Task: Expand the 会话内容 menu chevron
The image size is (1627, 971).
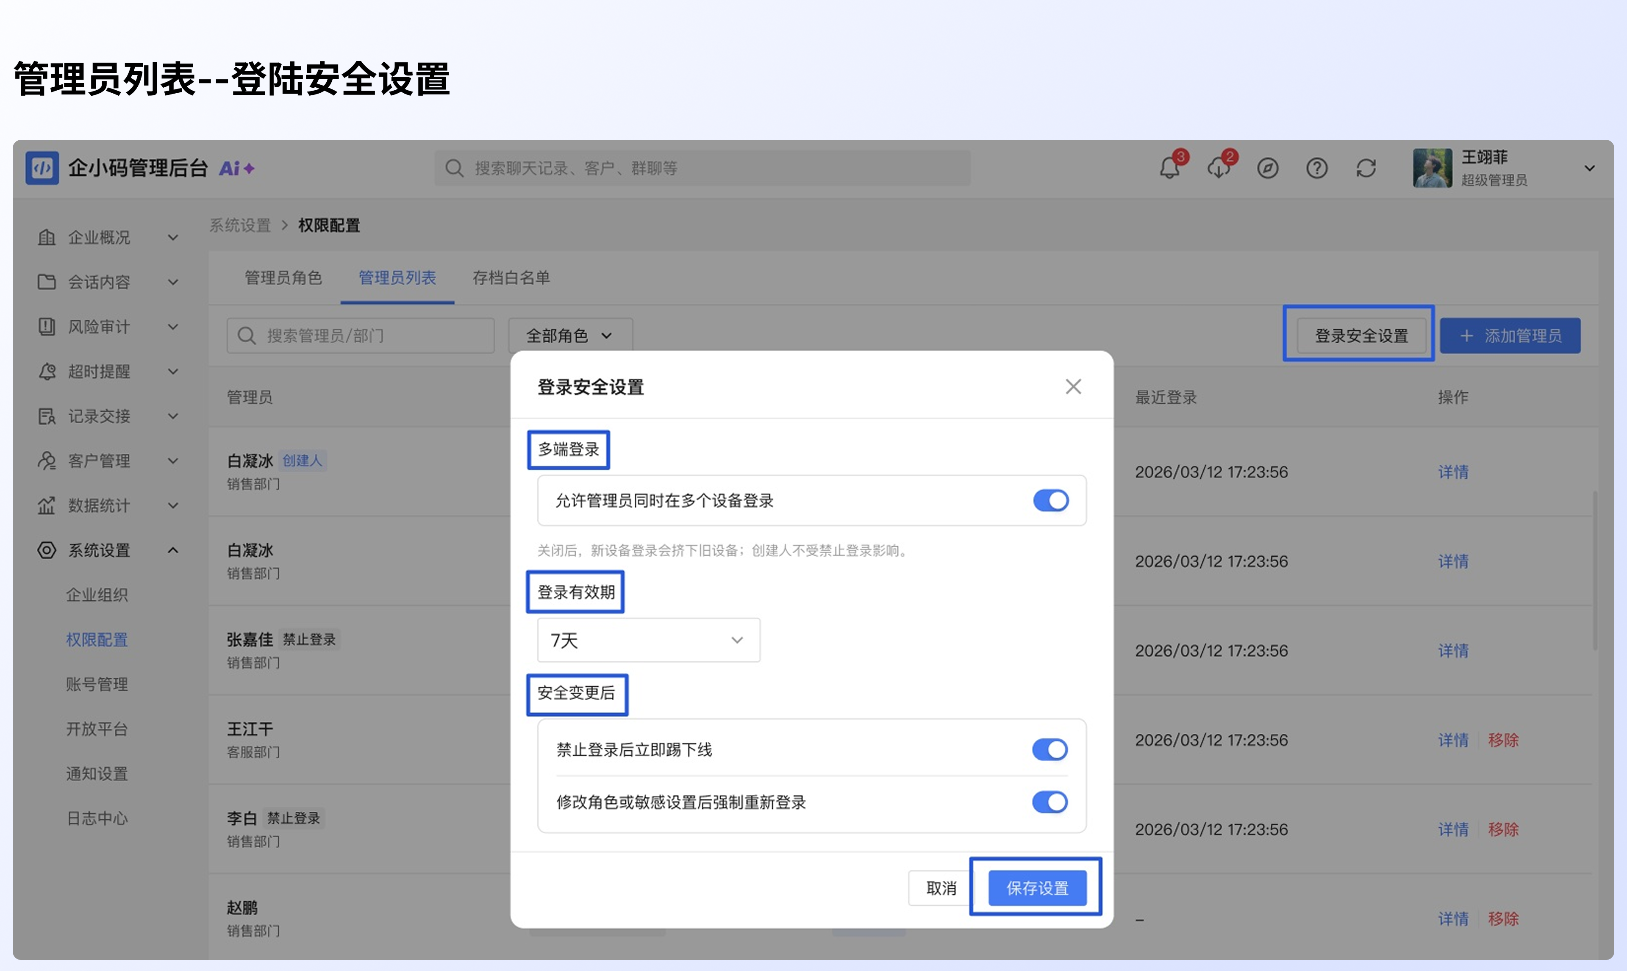Action: click(x=173, y=282)
